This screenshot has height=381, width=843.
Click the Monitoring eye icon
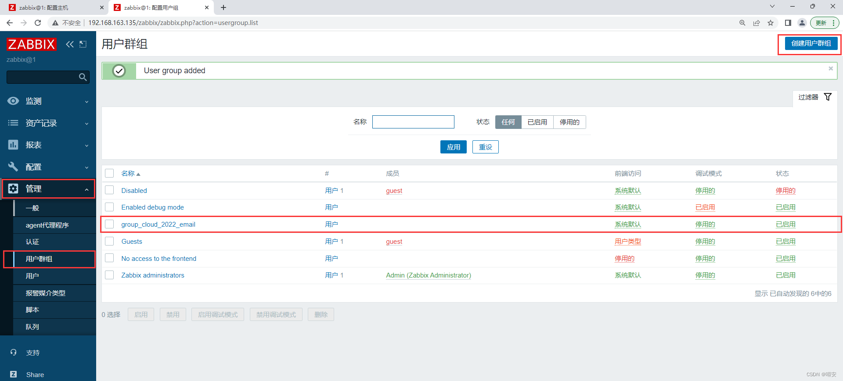point(13,101)
